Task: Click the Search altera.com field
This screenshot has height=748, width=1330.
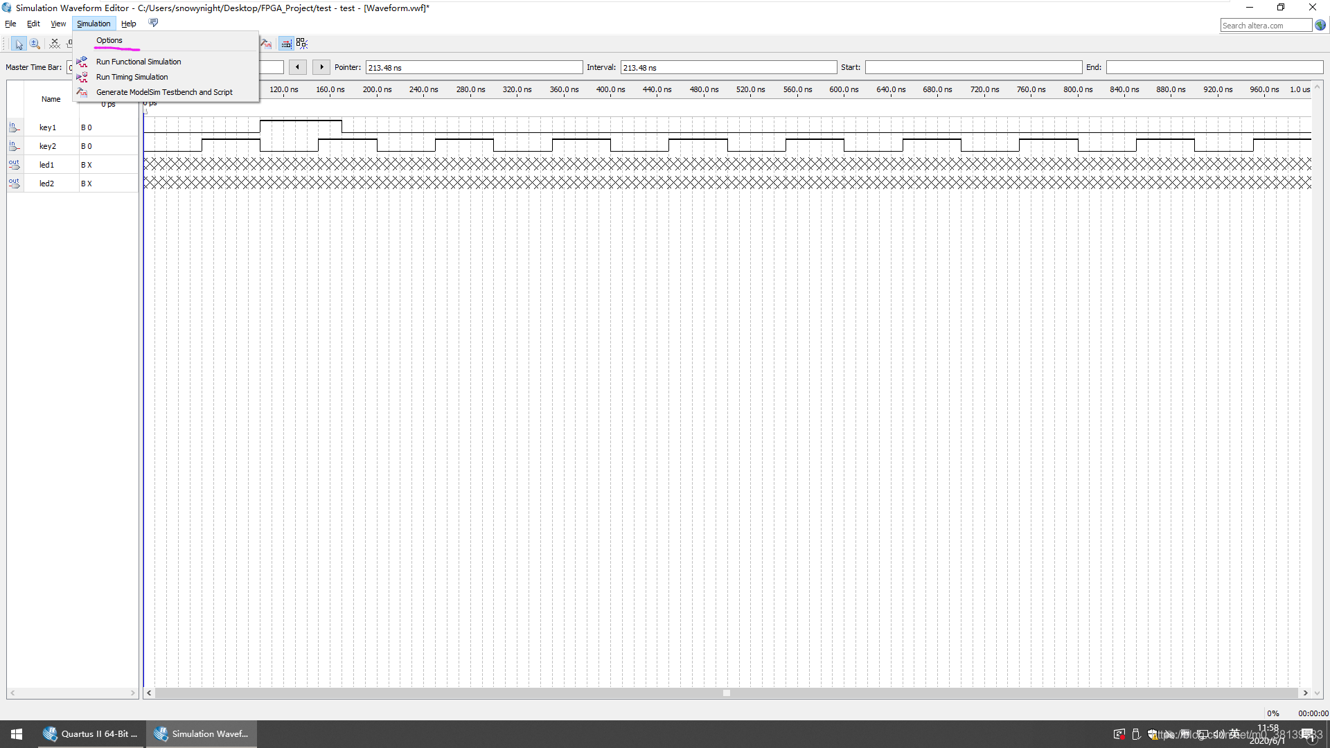Action: 1265,26
